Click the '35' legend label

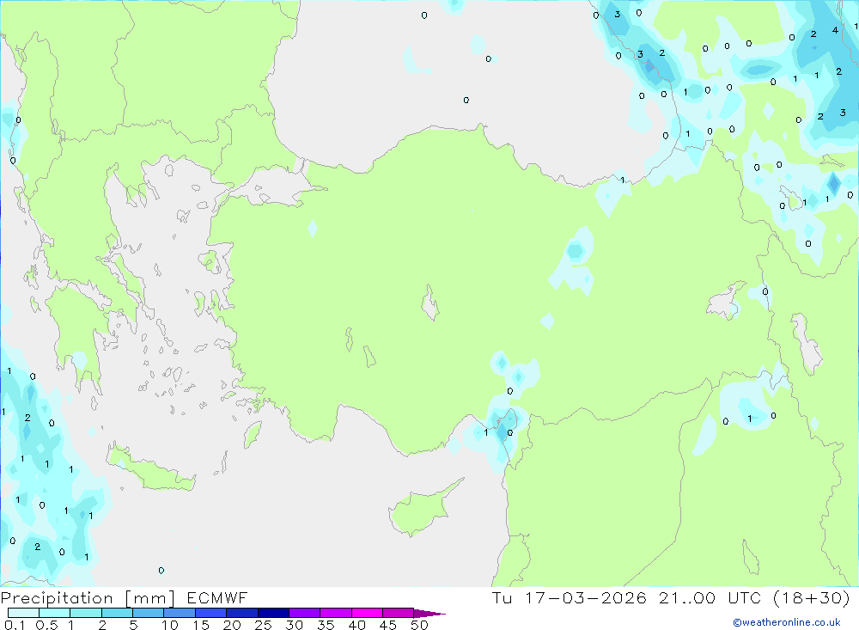point(326,625)
